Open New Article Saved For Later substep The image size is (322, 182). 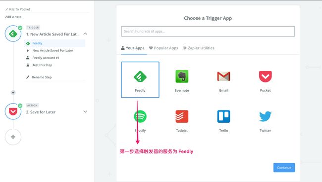click(x=53, y=50)
